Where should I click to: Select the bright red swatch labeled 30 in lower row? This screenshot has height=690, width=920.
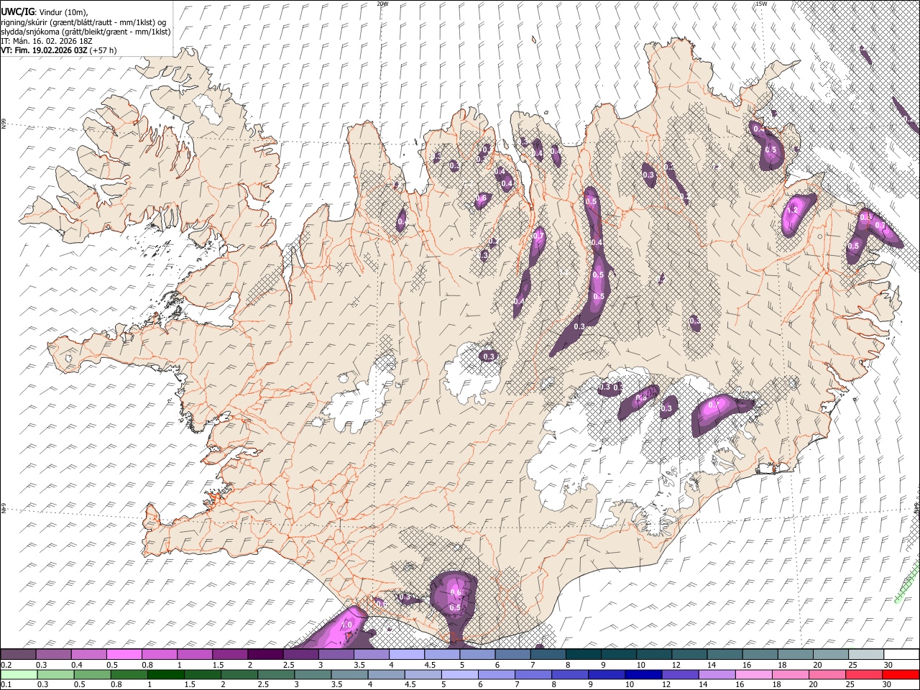(901, 674)
